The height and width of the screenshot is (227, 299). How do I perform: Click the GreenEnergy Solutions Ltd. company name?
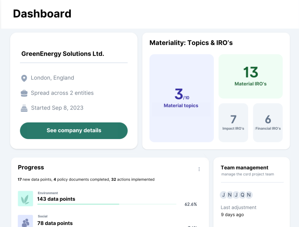[x=62, y=54]
